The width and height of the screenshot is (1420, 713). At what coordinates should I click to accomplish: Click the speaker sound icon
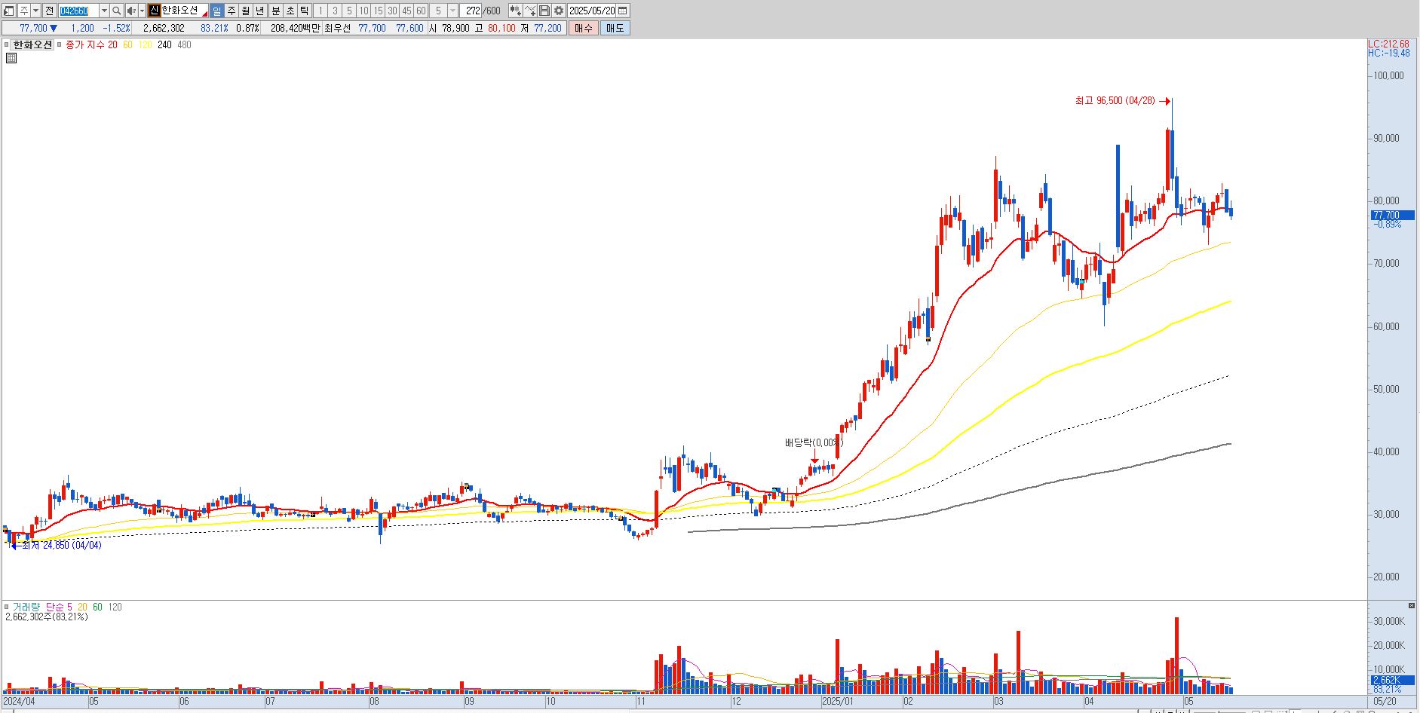coord(131,11)
